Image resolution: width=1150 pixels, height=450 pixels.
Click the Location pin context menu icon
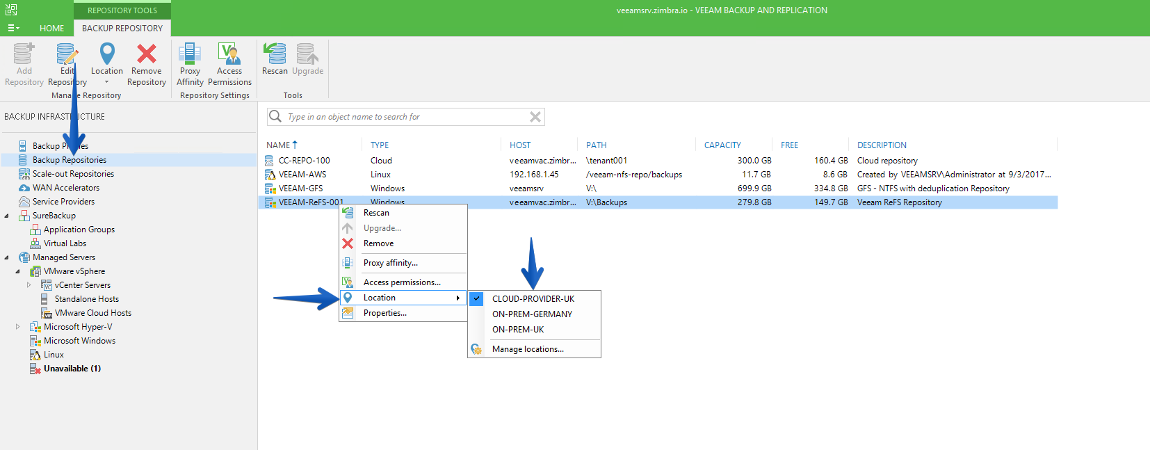click(348, 298)
